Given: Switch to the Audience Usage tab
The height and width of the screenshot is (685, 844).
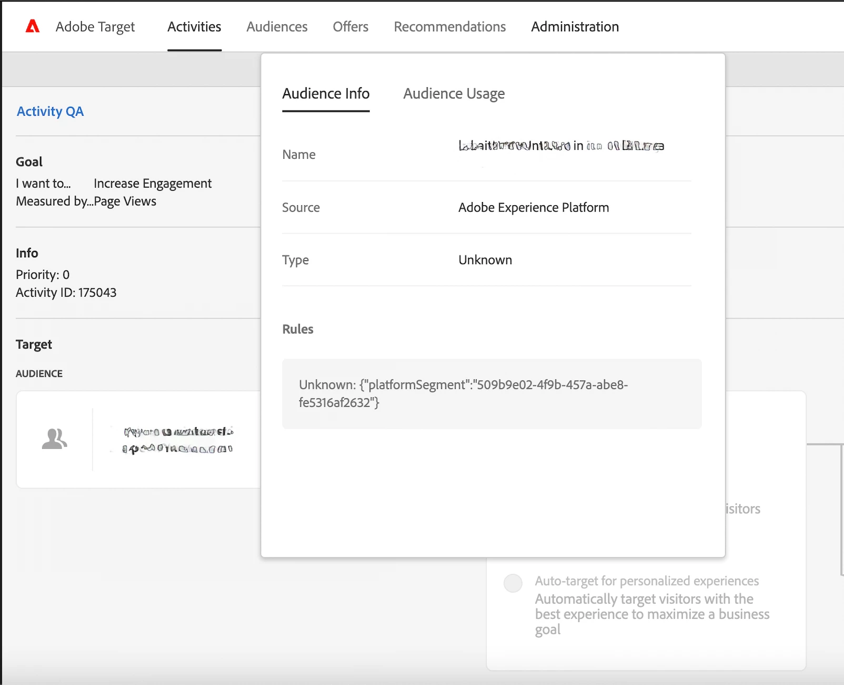Looking at the screenshot, I should point(454,94).
